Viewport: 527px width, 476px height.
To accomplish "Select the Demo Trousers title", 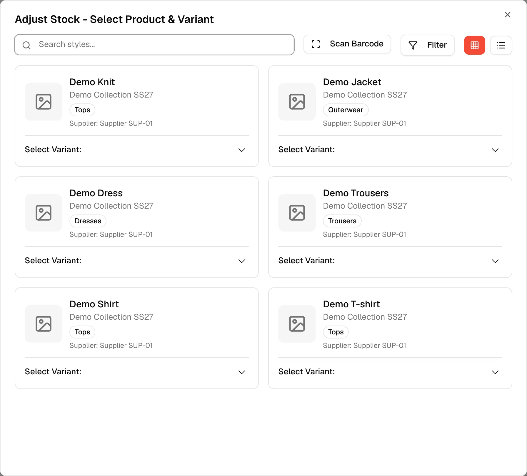I will coord(356,193).
